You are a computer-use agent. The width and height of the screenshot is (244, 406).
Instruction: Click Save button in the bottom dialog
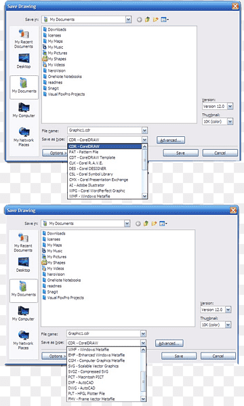[179, 356]
